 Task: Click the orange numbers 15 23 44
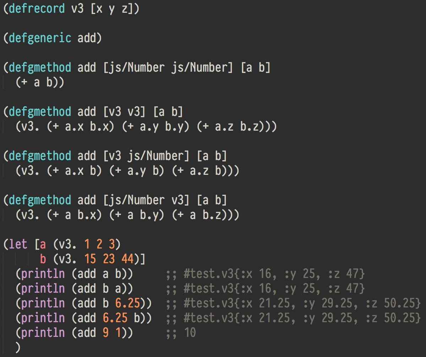[109, 259]
